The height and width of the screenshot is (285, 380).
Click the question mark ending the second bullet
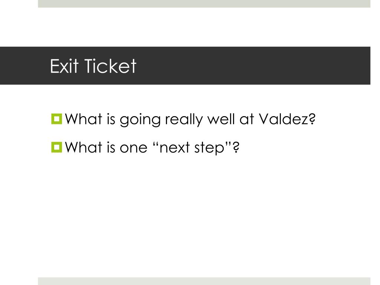tap(235, 148)
